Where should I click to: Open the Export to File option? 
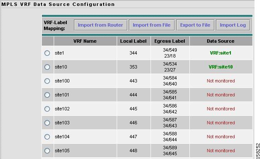click(195, 25)
